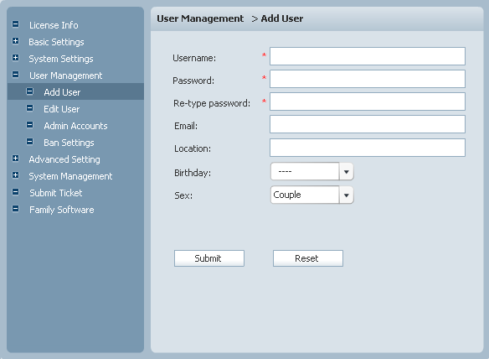
Task: Focus the Username input field
Action: (x=368, y=56)
